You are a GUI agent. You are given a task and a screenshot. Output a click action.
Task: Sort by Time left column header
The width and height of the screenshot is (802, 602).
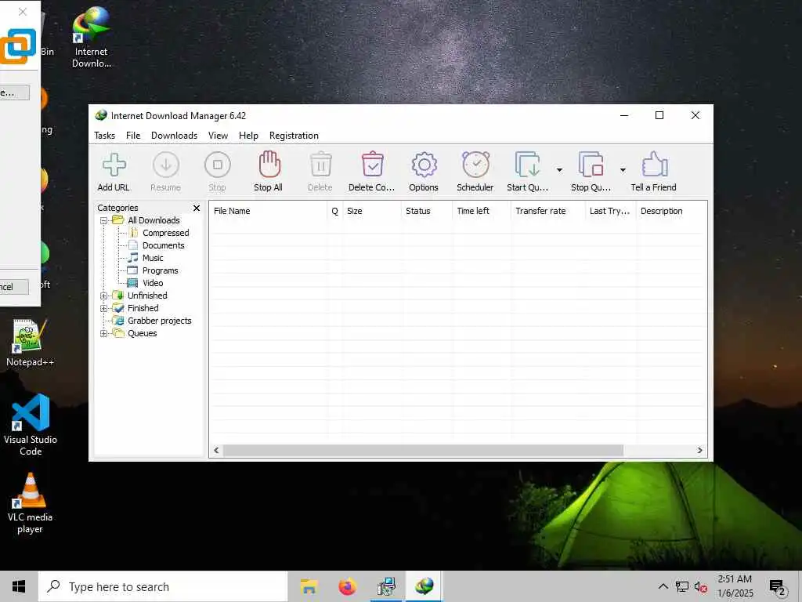pyautogui.click(x=482, y=211)
